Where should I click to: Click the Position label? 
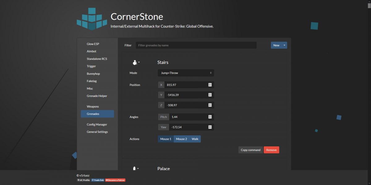tap(135, 85)
